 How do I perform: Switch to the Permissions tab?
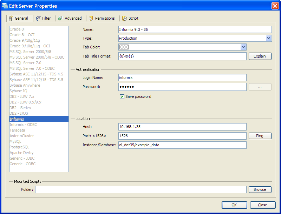(x=102, y=18)
